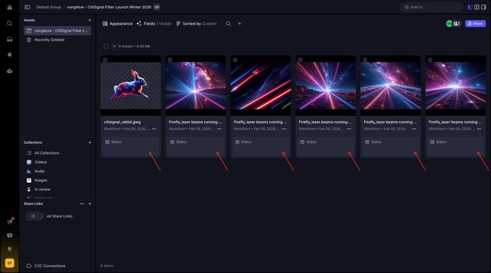491x273 pixels.
Task: Open the inbox tray icon in left rail
Action: (10, 39)
